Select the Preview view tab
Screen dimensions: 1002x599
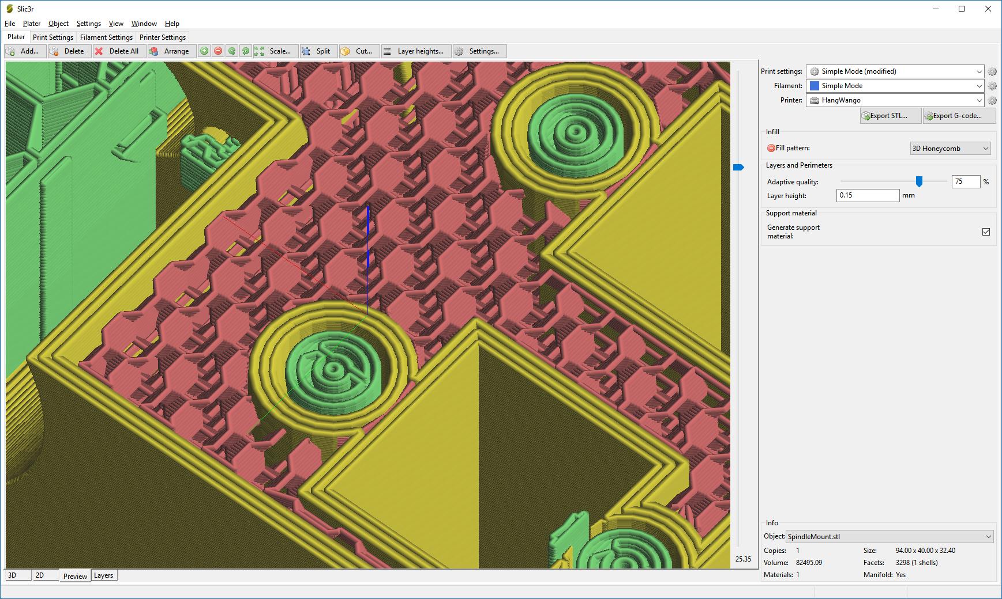tap(75, 576)
